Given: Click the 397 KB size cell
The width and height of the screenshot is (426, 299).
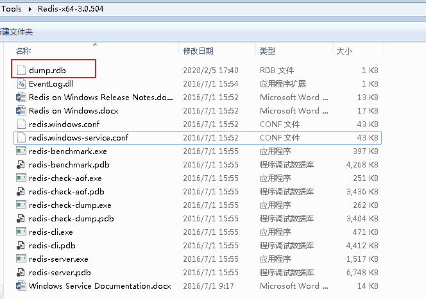Looking at the screenshot, I should pyautogui.click(x=366, y=151).
